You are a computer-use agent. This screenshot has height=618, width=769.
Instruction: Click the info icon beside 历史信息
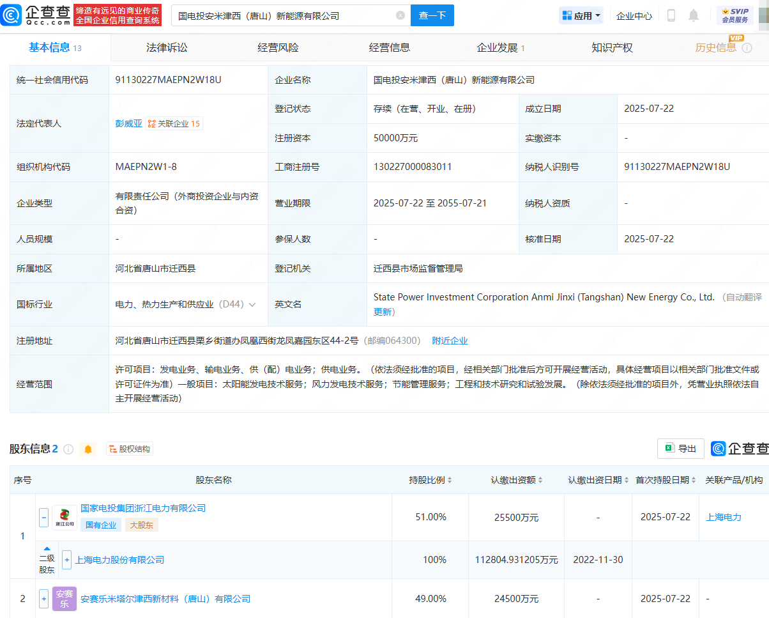pos(747,48)
